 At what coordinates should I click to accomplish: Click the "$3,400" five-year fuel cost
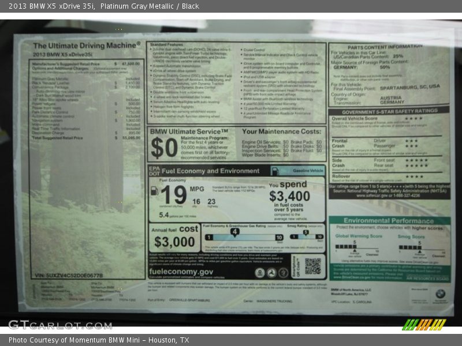click(x=290, y=196)
